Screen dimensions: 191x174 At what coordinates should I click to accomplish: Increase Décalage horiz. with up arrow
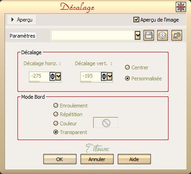52,74
